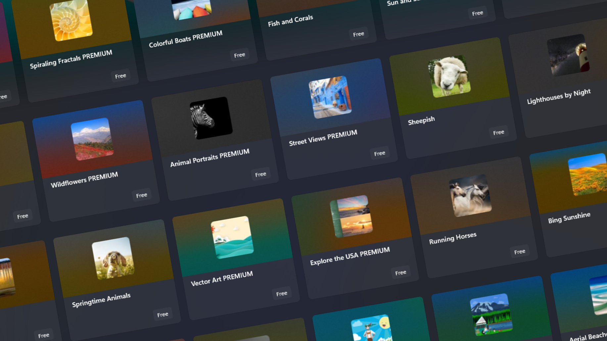
Task: Click the Free tag on Running Horses
Action: coord(520,251)
